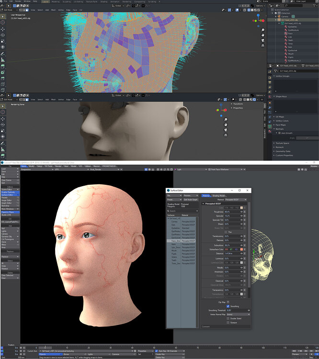Uncheck the Smoothing checkbox
This screenshot has width=319, height=359.
(228, 306)
